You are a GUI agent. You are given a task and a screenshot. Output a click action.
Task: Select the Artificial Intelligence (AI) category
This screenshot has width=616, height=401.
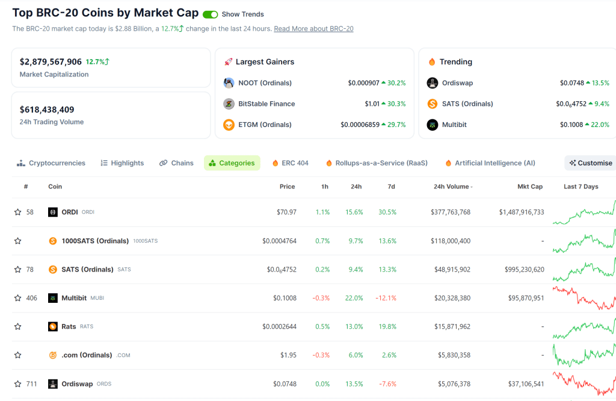(490, 163)
